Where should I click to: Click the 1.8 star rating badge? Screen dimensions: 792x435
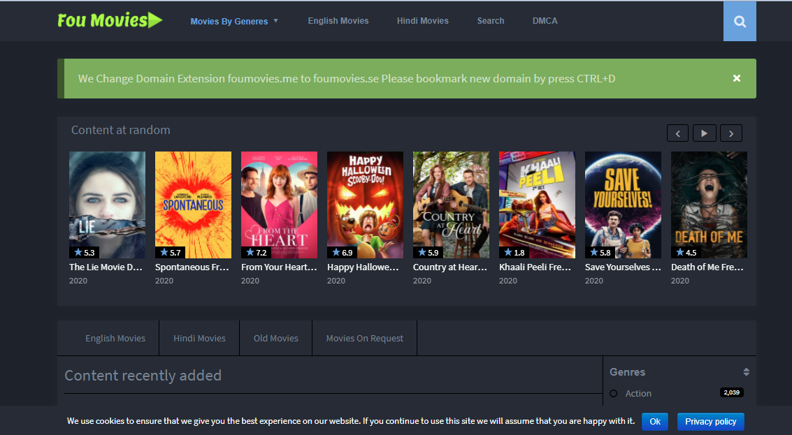click(x=514, y=252)
